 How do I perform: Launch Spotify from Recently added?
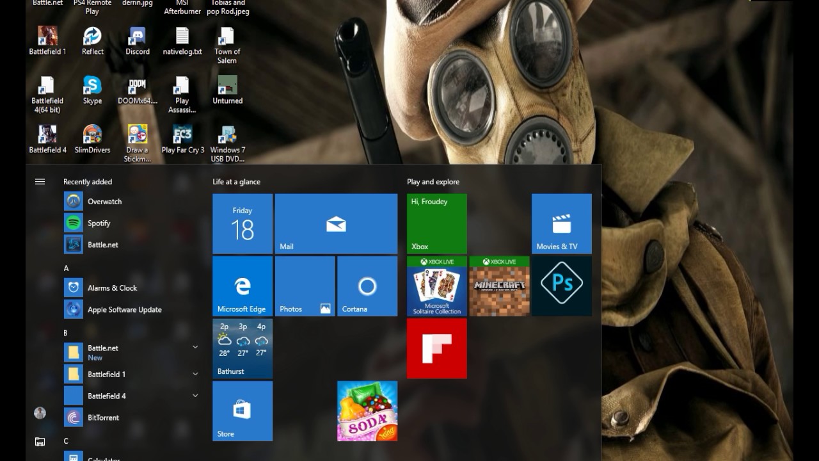[131, 223]
